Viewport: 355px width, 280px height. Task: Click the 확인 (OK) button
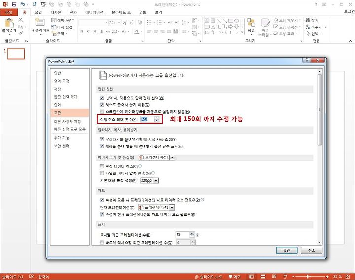(286, 250)
